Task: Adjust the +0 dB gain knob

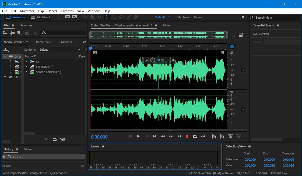Action: [x=153, y=60]
